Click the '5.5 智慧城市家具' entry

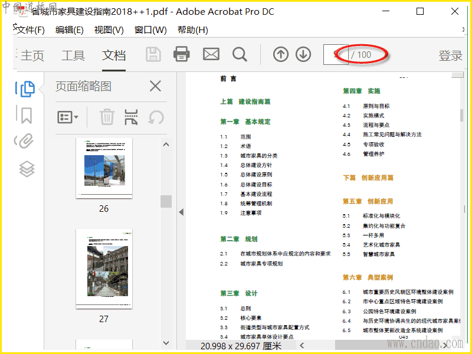tap(368, 254)
